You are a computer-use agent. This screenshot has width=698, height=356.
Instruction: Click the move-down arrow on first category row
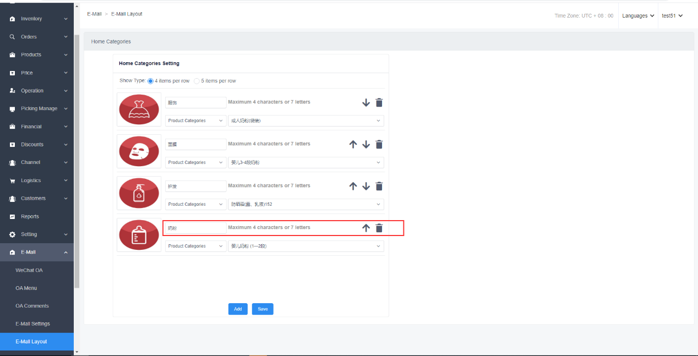point(366,103)
